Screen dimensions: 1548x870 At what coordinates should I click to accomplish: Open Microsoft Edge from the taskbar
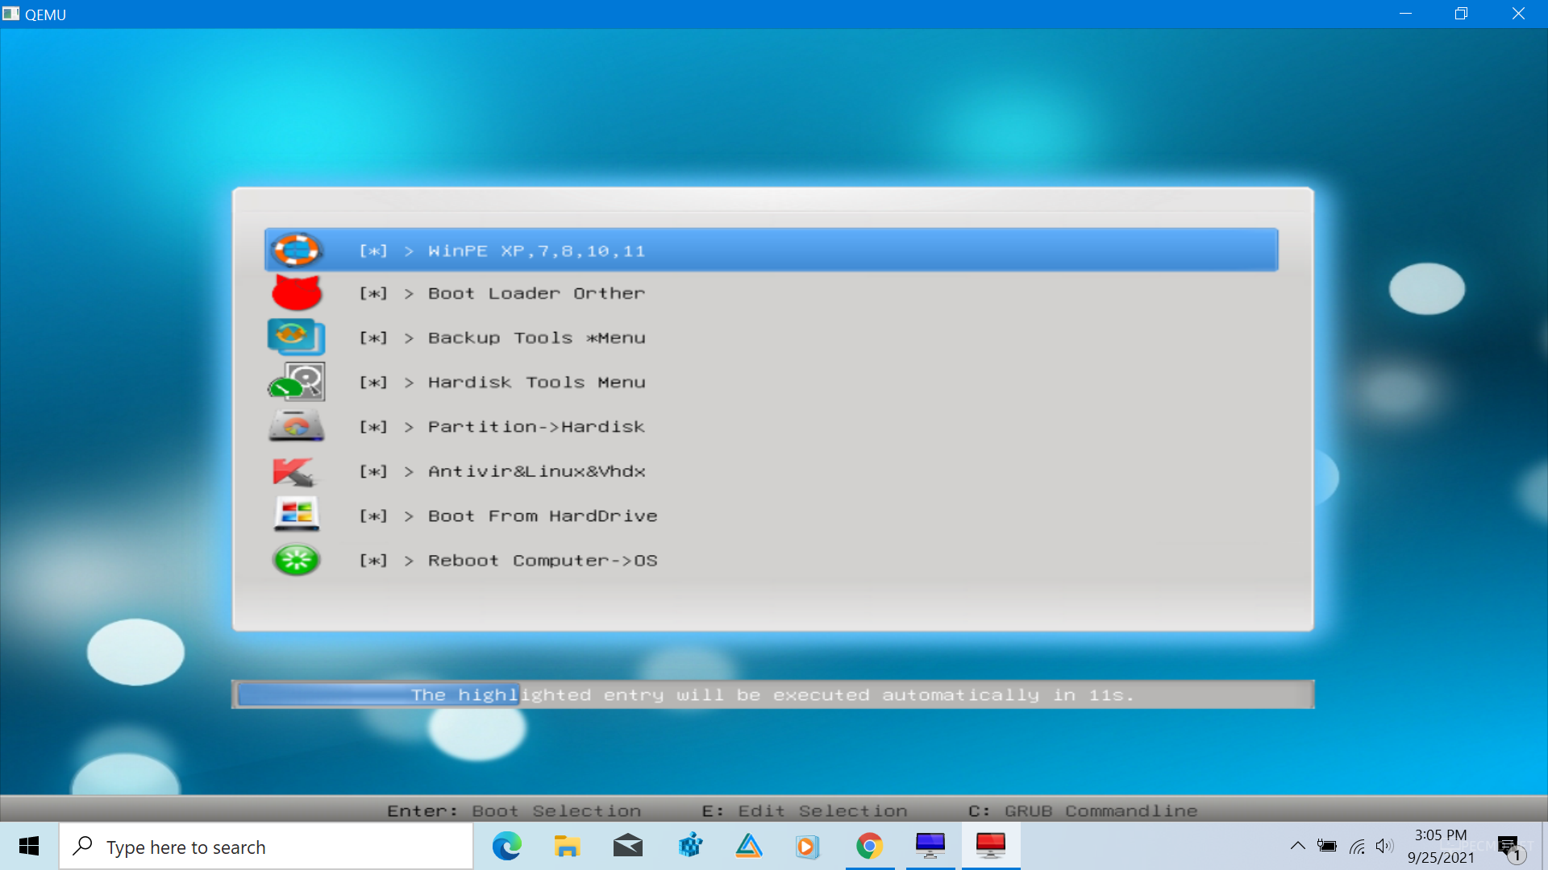pyautogui.click(x=506, y=846)
